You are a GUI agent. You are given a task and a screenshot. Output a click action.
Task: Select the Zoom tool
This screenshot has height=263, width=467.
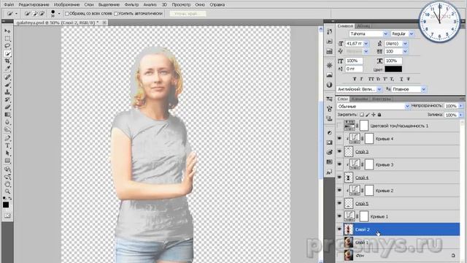pyautogui.click(x=7, y=191)
